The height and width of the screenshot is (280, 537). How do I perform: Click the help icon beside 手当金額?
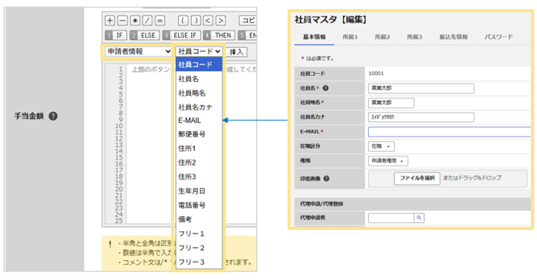pyautogui.click(x=53, y=116)
